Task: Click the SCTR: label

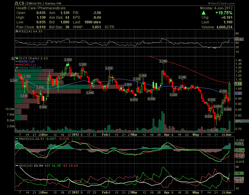Action: coord(110,27)
